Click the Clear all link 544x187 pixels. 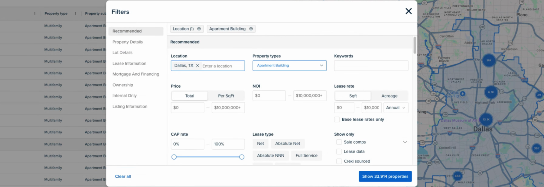click(x=123, y=176)
